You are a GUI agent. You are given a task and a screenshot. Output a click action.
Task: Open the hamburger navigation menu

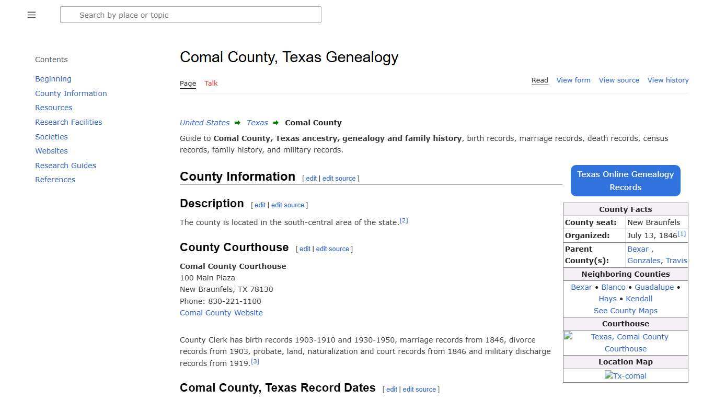click(x=31, y=15)
